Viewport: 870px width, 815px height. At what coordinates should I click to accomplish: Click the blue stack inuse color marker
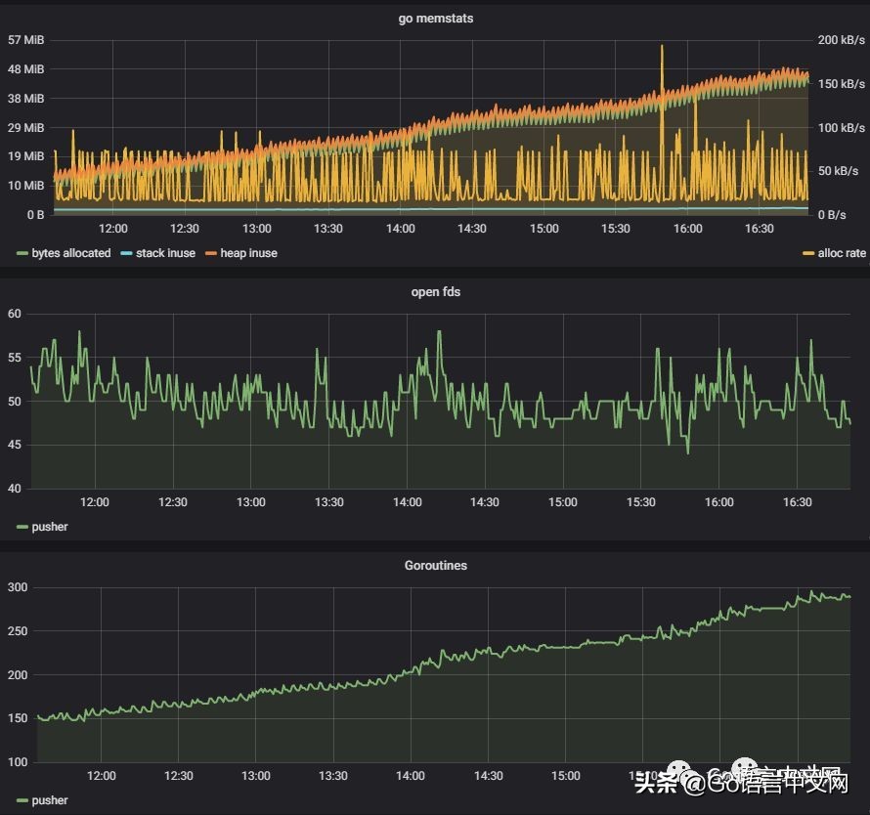[126, 253]
